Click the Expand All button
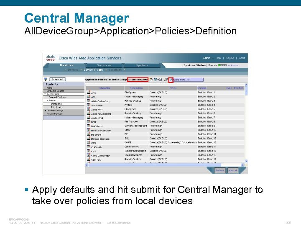 (58, 80)
